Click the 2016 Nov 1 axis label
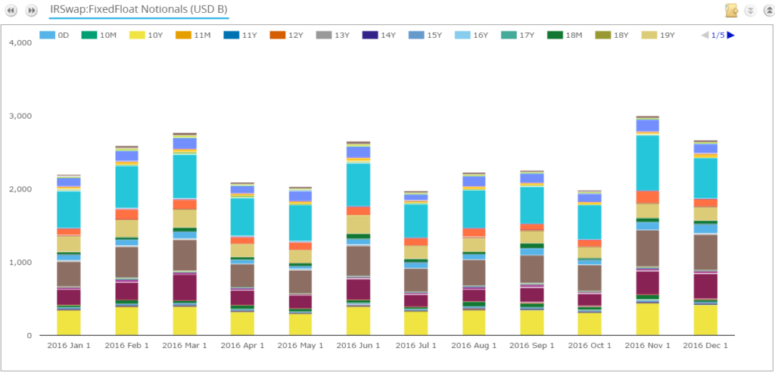Screen dimensions: 775x373 (x=647, y=345)
